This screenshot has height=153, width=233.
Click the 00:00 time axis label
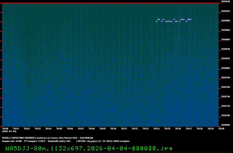coord(5,129)
